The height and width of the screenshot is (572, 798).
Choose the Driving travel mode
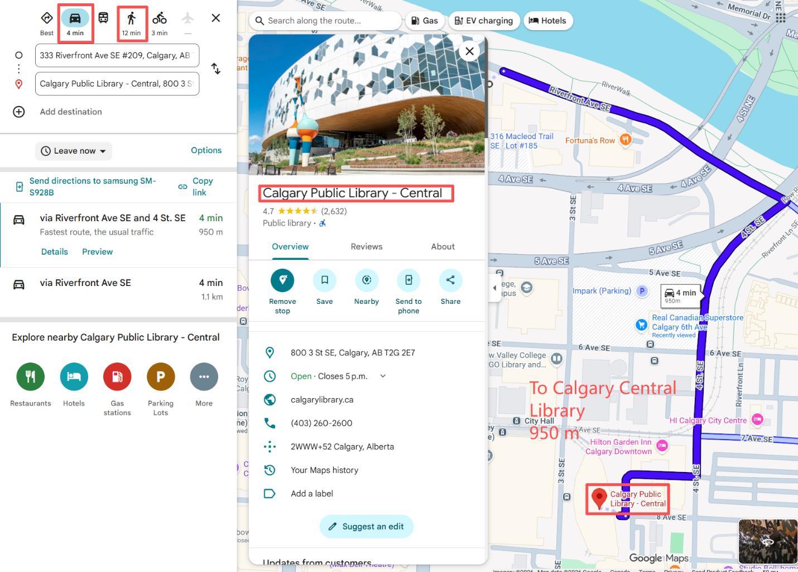[x=75, y=23]
